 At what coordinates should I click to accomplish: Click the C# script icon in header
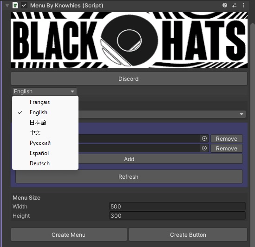point(15,5)
